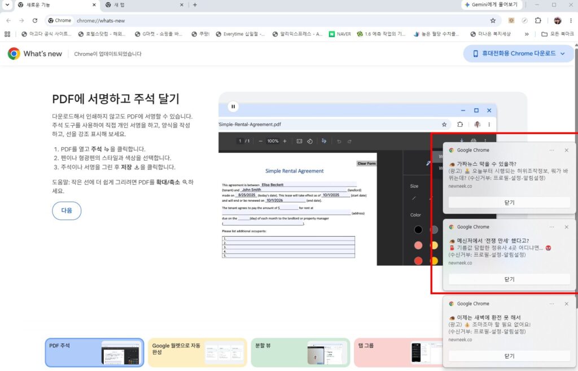This screenshot has width=578, height=371.
Task: Open the apps grid in bookmarks bar
Action: [7, 34]
